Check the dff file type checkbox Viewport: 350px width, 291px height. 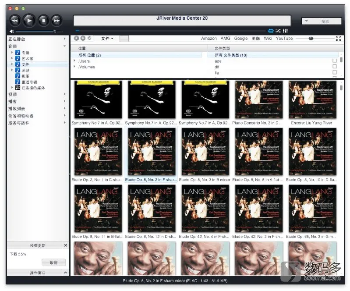(x=334, y=66)
